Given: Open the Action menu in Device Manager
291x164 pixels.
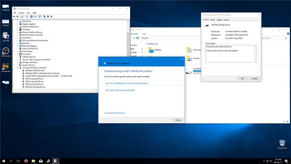Looking at the screenshot, I should tap(21, 13).
